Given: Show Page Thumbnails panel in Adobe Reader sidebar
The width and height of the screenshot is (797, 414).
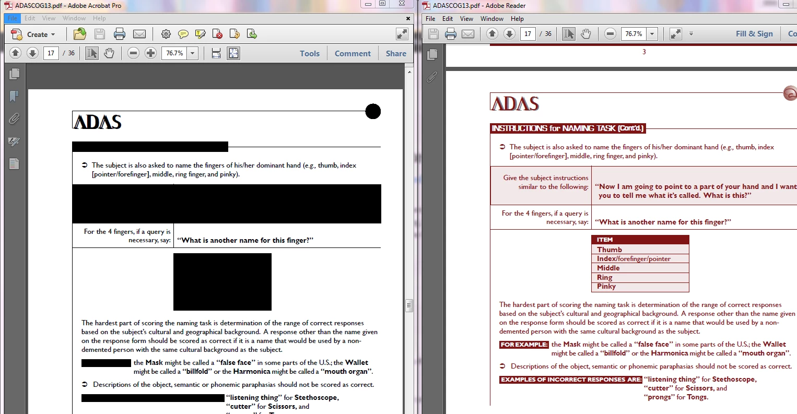Looking at the screenshot, I should (x=432, y=54).
